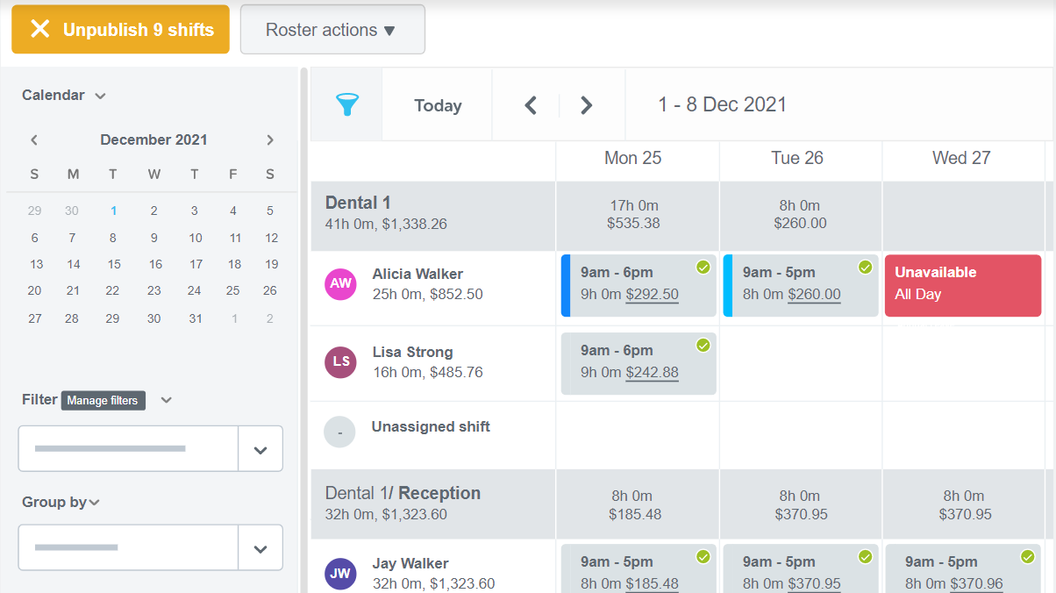The width and height of the screenshot is (1056, 593).
Task: Go to the previous week arrow
Action: [x=530, y=104]
